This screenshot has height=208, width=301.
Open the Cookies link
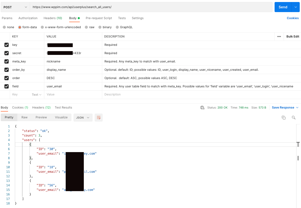pos(292,18)
